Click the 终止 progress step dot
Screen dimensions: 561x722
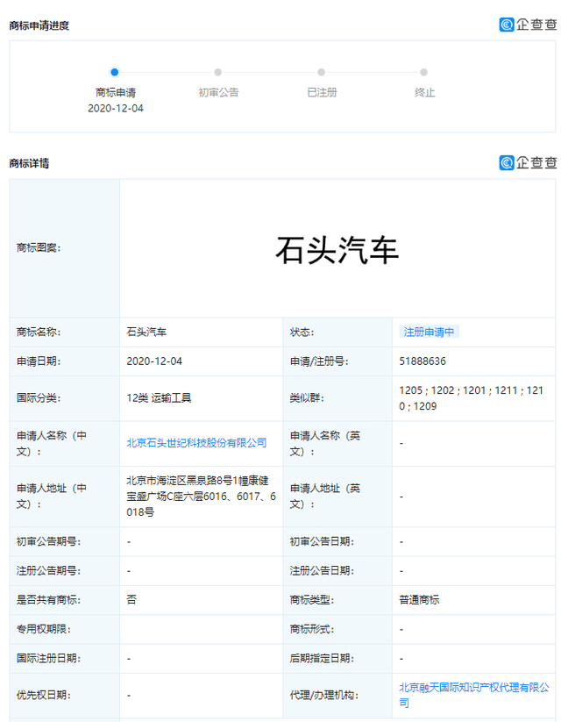pyautogui.click(x=424, y=72)
